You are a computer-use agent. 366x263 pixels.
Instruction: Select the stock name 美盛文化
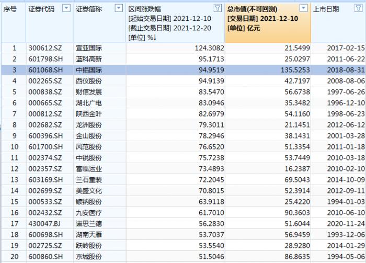coord(89,191)
